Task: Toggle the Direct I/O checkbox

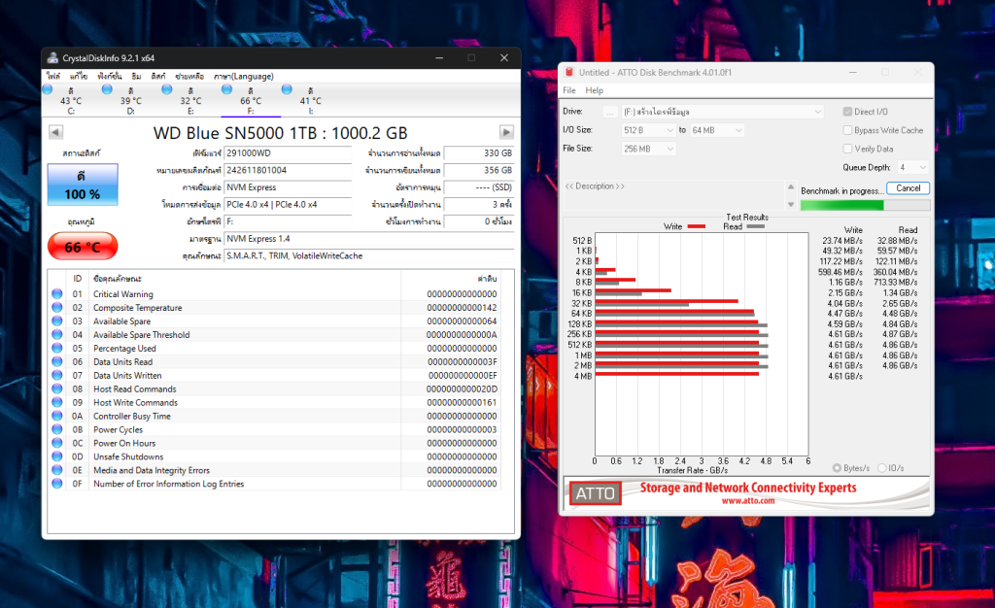Action: [x=847, y=112]
